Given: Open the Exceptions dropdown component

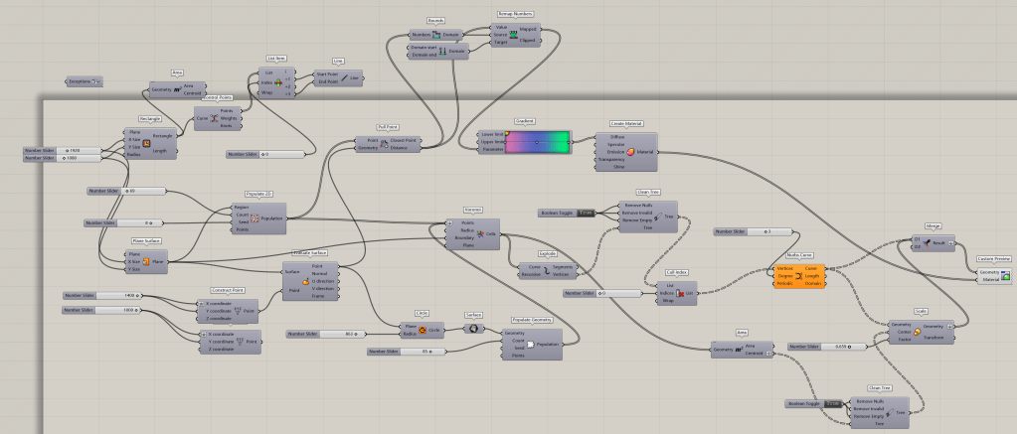Looking at the screenshot, I should (x=85, y=81).
